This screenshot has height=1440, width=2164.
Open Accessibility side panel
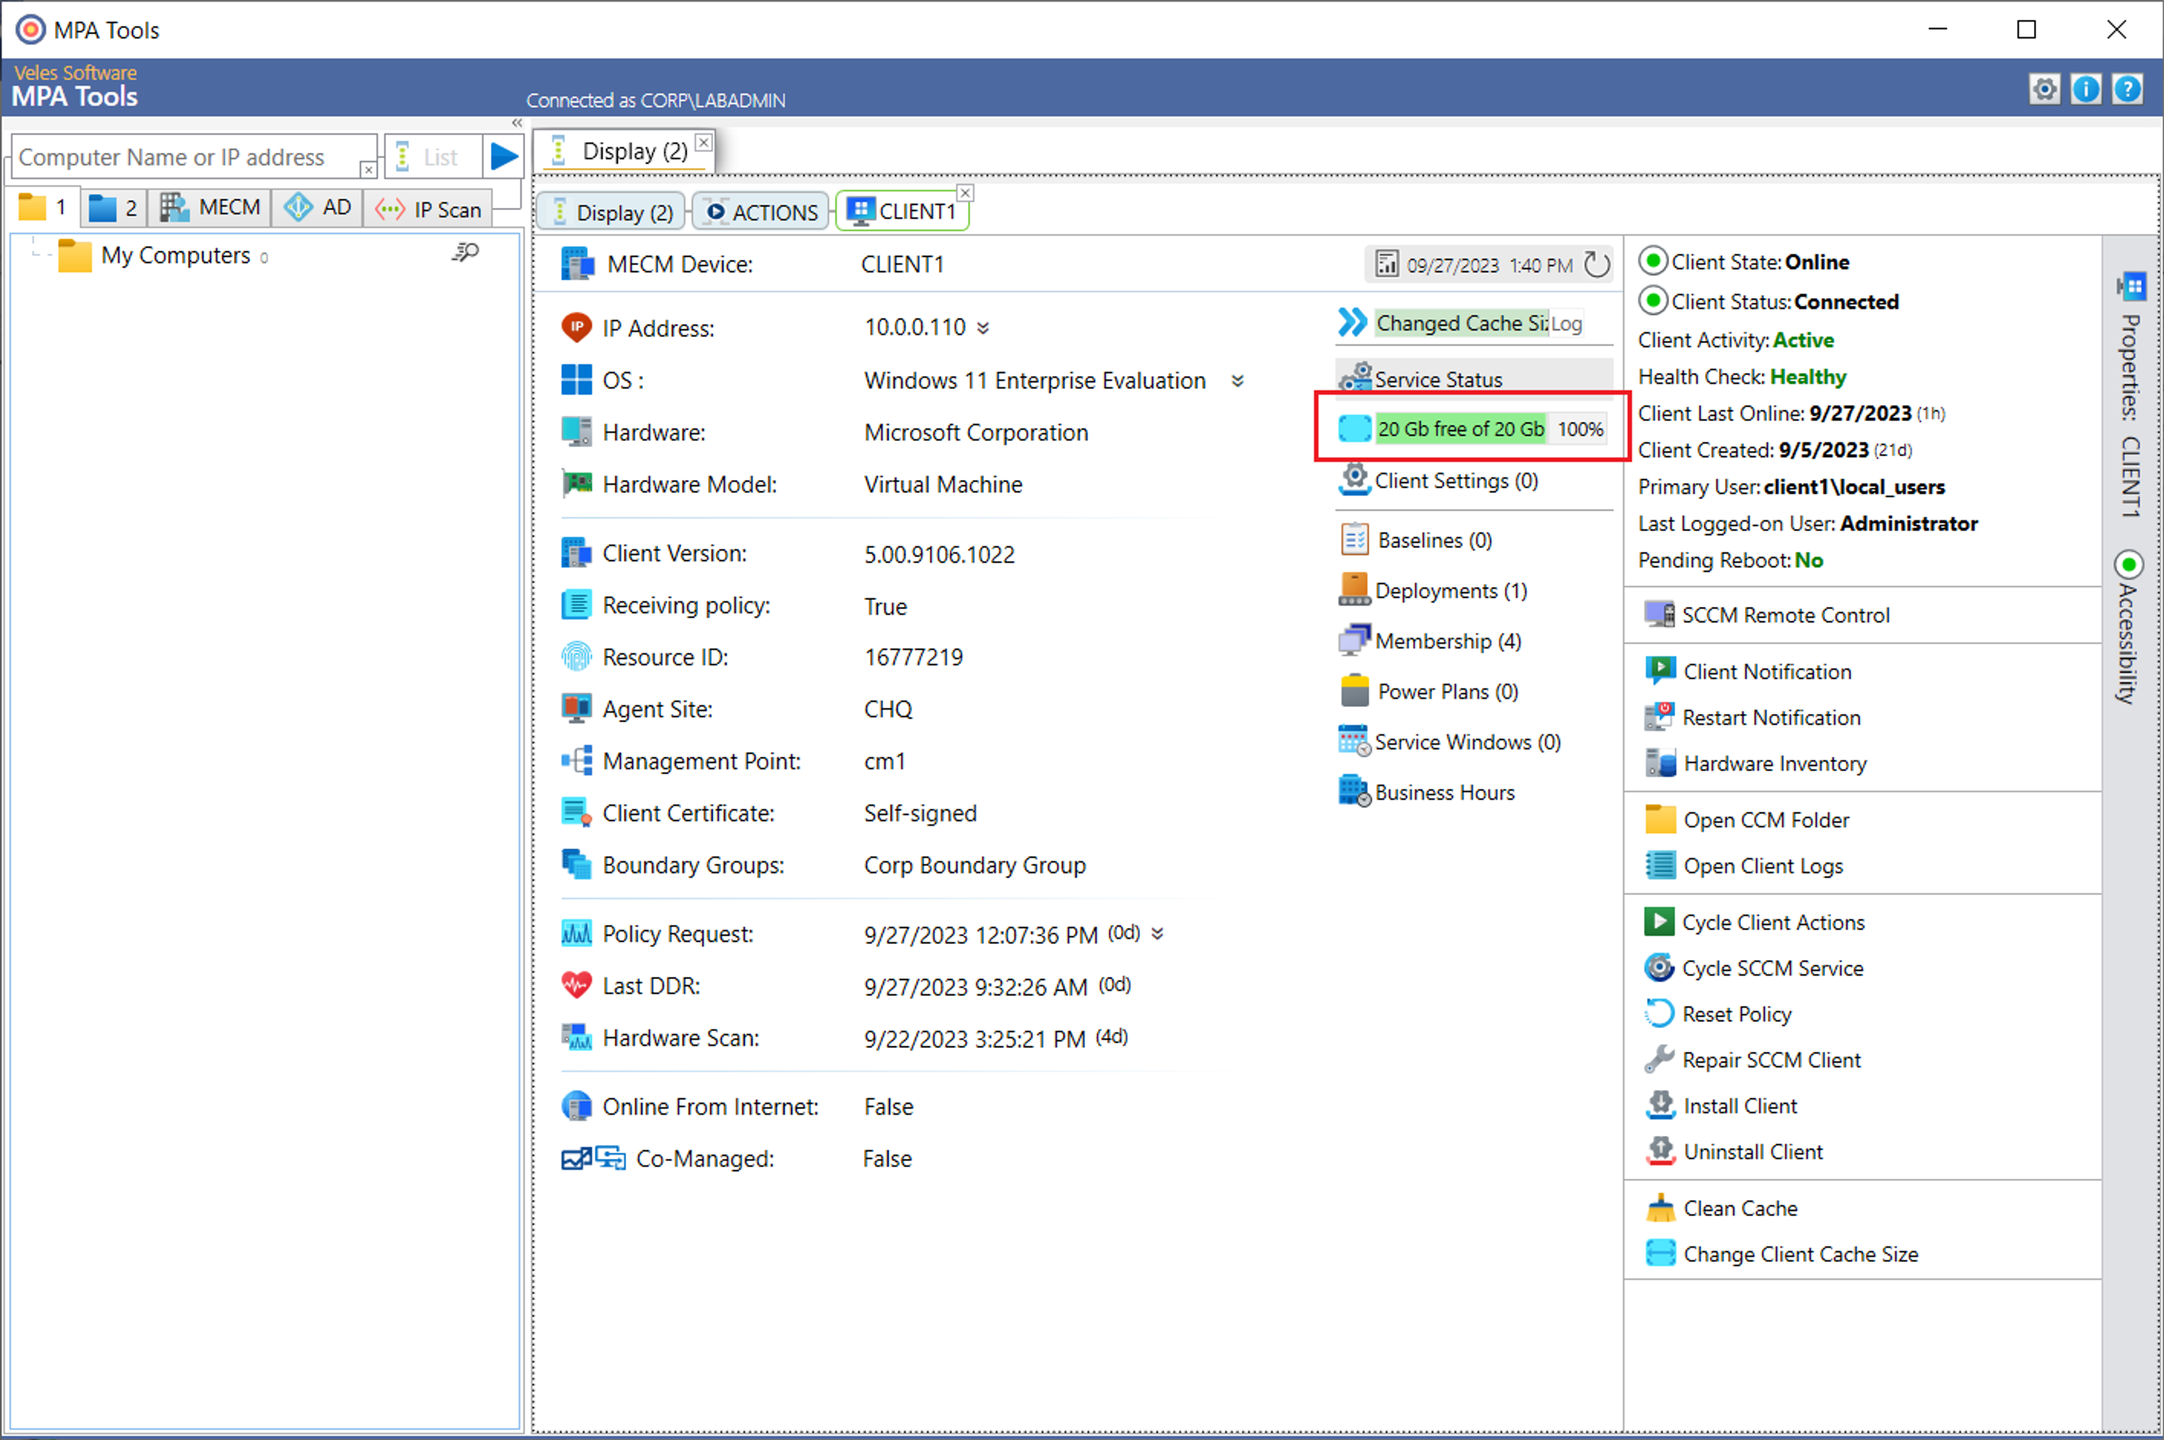2129,628
